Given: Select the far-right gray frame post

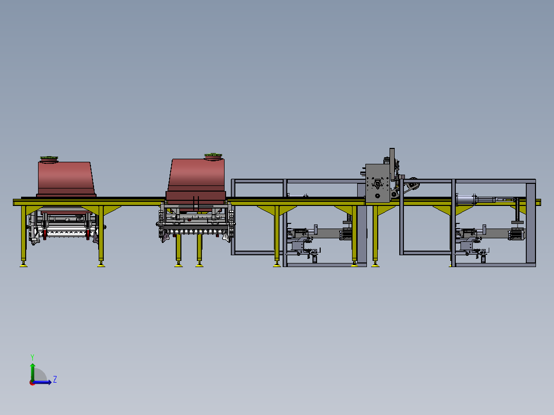Looking at the screenshot, I should click(531, 223).
